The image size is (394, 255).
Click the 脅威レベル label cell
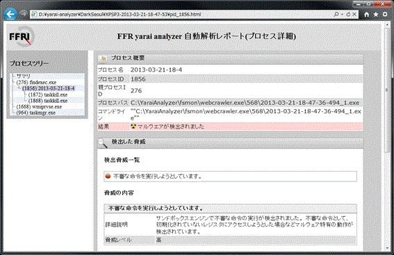point(118,240)
